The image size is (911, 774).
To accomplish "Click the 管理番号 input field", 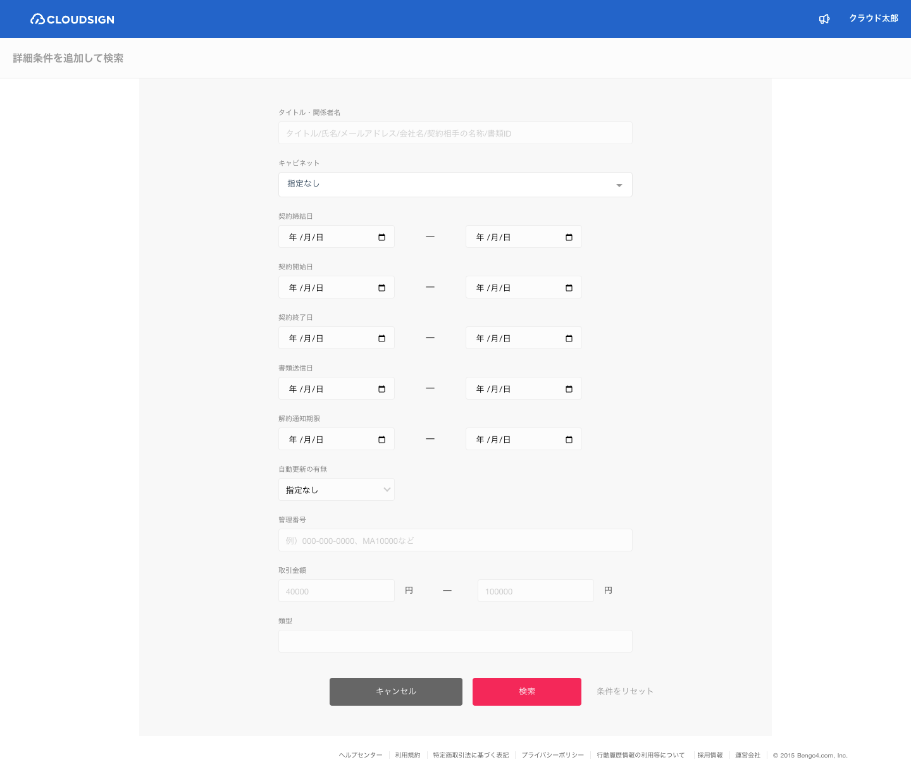I will pyautogui.click(x=455, y=541).
